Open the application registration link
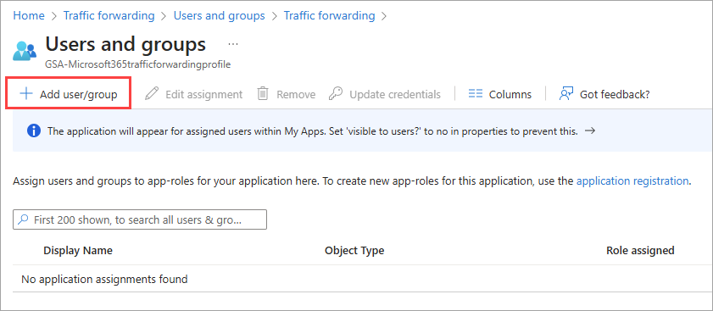This screenshot has width=713, height=311. [x=632, y=181]
